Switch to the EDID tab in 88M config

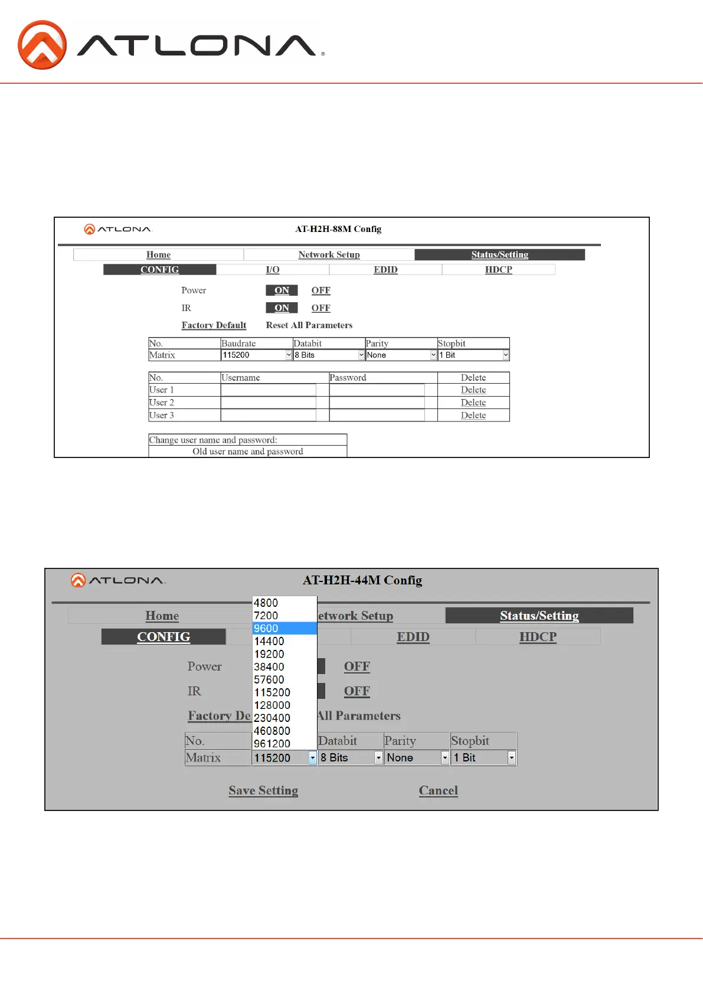[385, 270]
